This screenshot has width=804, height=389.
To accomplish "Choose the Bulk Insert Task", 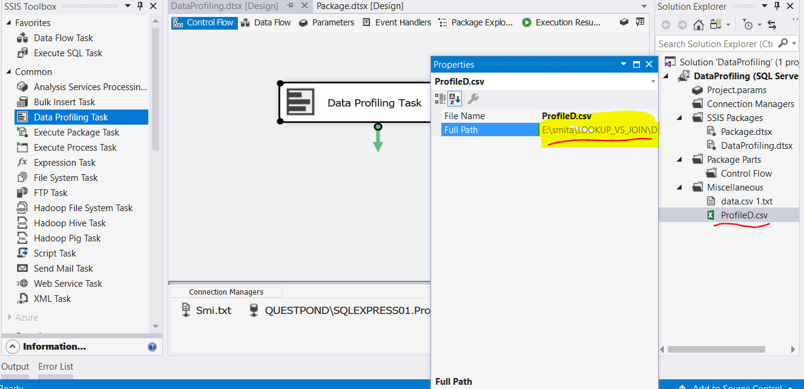I will coord(64,102).
